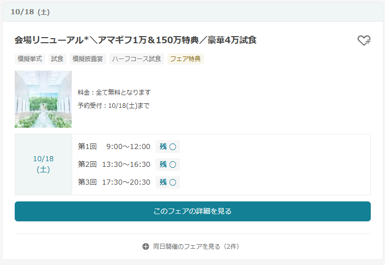
Task: Add fair to favorites with heart icon
Action: [364, 41]
